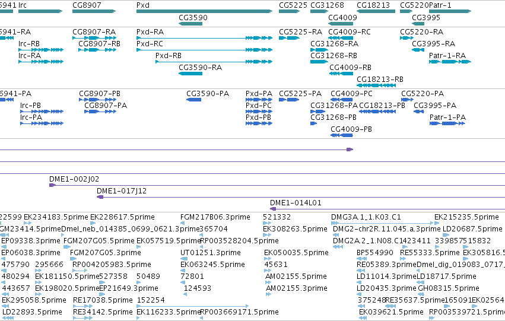Click the EK050035.5prime label
The height and width of the screenshot is (321, 505).
coord(296,252)
